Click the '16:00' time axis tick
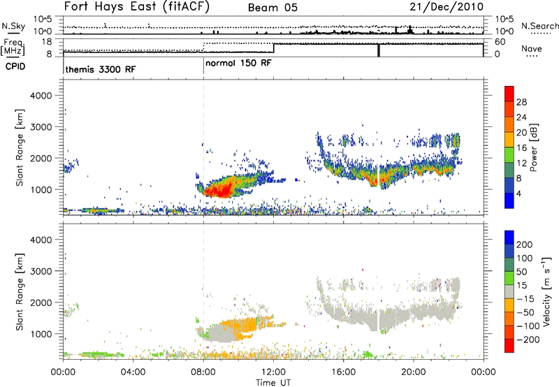This screenshot has width=559, height=387. [343, 372]
